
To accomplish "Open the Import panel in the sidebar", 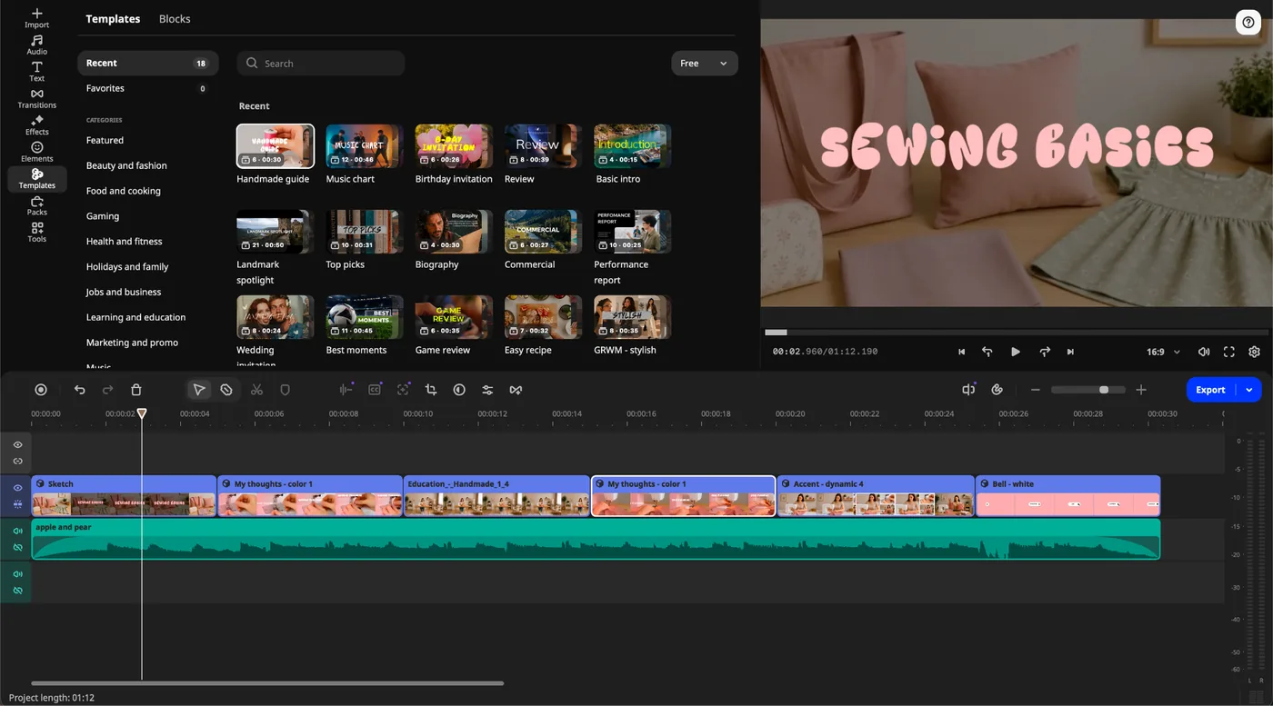I will [36, 18].
